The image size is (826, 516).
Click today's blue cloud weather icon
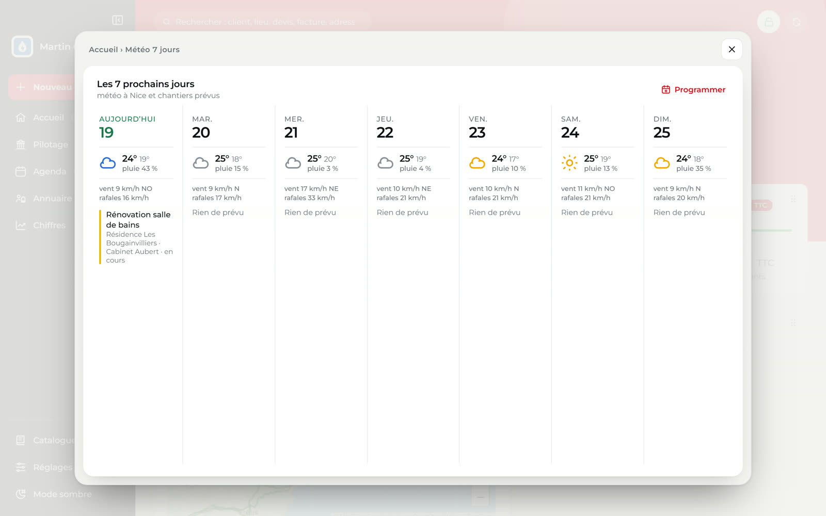click(x=108, y=164)
